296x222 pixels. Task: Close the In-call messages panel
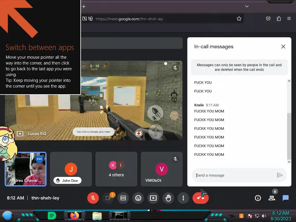pos(283,47)
